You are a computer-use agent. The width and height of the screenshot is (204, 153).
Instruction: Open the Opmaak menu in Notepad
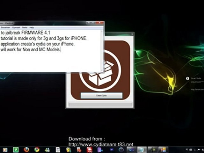click(16, 27)
